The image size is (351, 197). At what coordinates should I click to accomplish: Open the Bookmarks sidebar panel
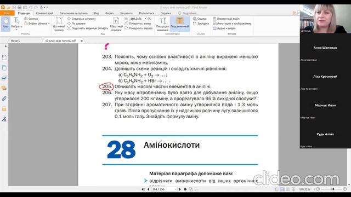[4, 57]
